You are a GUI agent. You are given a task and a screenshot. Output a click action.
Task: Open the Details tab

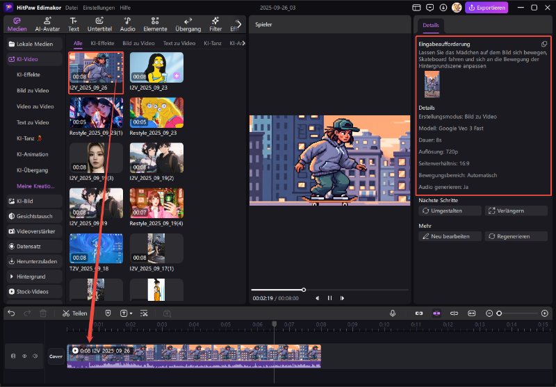pos(431,25)
